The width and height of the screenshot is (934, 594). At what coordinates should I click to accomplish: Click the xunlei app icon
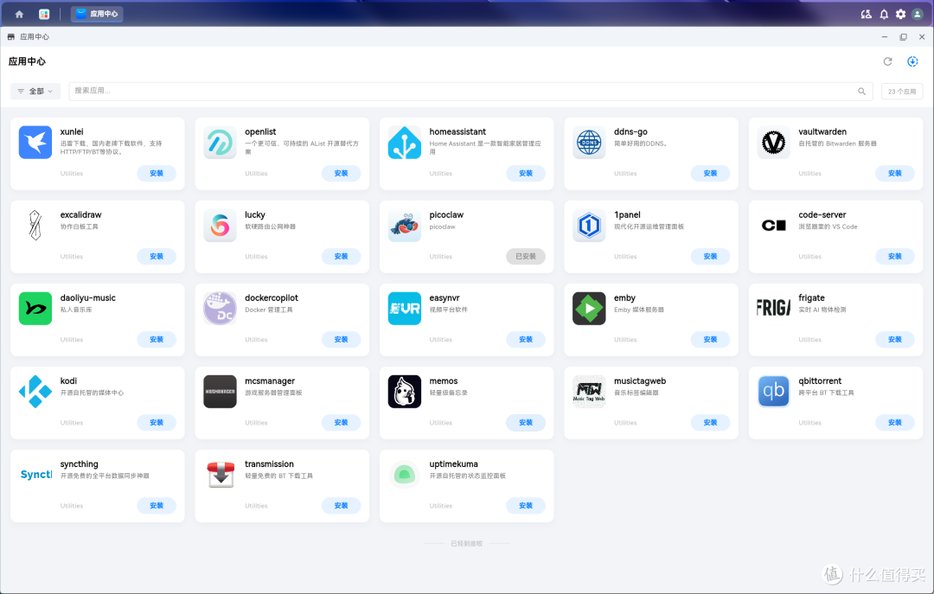35,143
